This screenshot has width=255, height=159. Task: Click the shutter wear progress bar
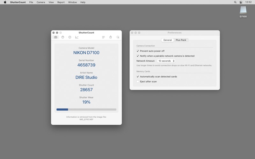[86, 109]
